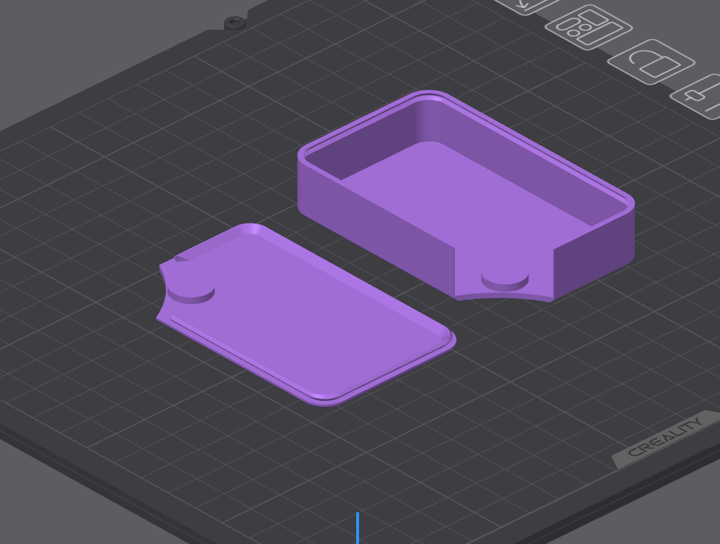Click the round button on box front
The image size is (720, 544).
505,281
